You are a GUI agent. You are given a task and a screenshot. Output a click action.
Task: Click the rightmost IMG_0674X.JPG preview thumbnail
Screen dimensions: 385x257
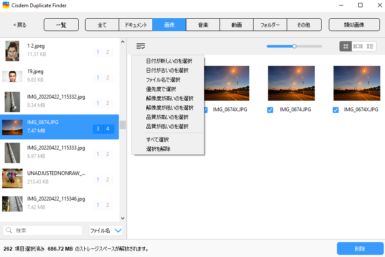pos(357,83)
